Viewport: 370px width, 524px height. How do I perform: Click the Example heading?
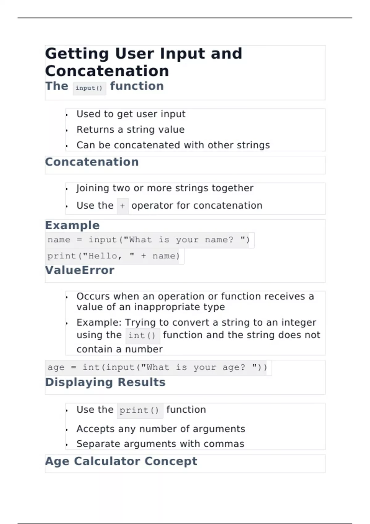(72, 225)
